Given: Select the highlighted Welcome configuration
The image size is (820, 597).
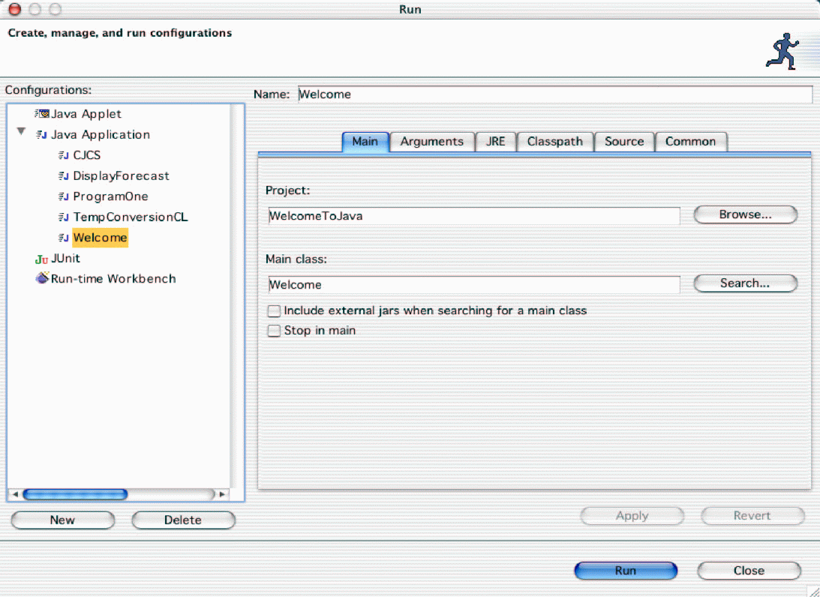Looking at the screenshot, I should (100, 238).
